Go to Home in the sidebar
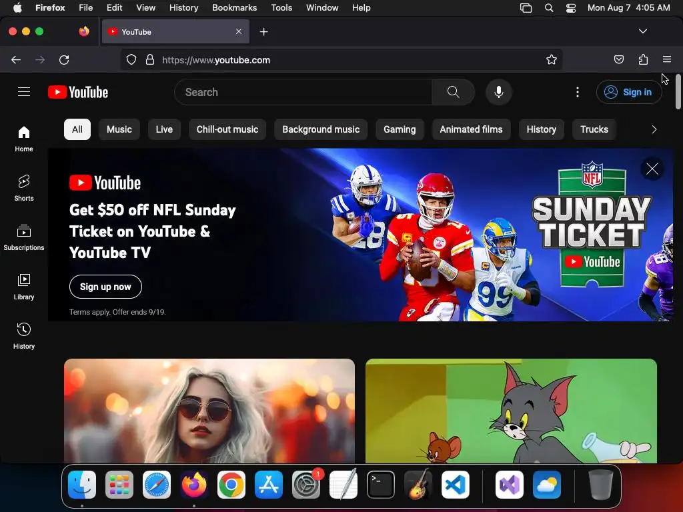This screenshot has width=683, height=512. point(24,139)
